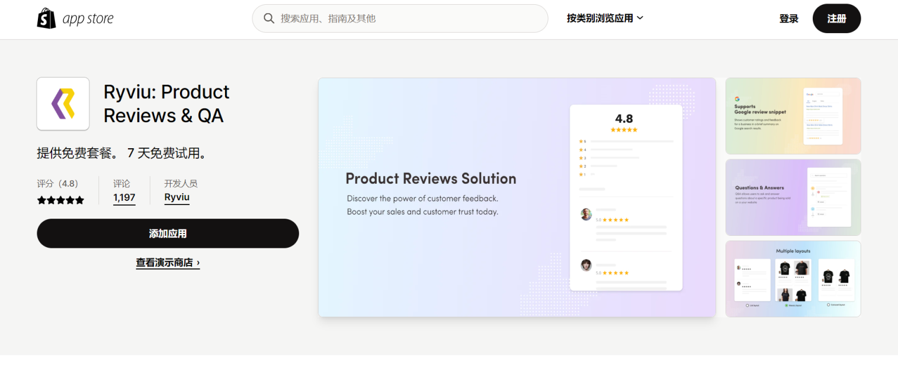Click the chevron next to 按类别浏览应用
The width and height of the screenshot is (898, 384).
[640, 18]
